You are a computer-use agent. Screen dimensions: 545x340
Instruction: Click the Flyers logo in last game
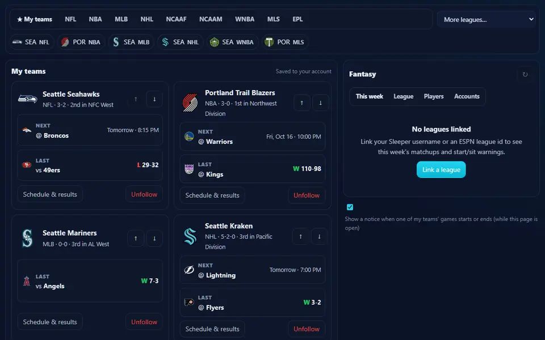tap(189, 302)
